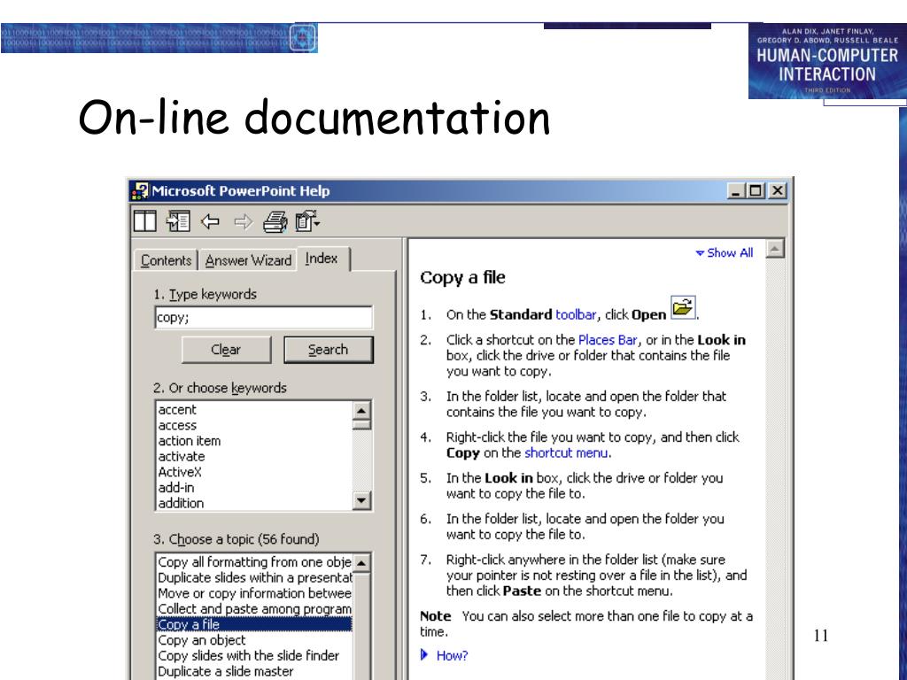This screenshot has height=680, width=907.
Task: Maximize the PowerPoint Help window
Action: click(756, 191)
